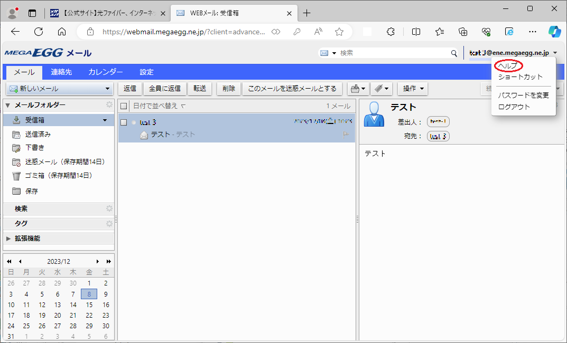This screenshot has width=567, height=343.
Task: Click the browser Favorites star icon
Action: coord(339,32)
